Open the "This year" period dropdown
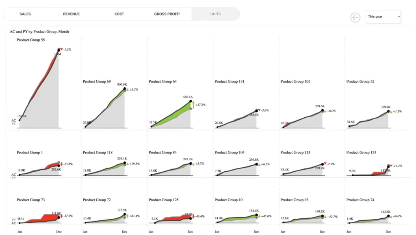Viewport: 416px width, 235px height. pyautogui.click(x=383, y=17)
